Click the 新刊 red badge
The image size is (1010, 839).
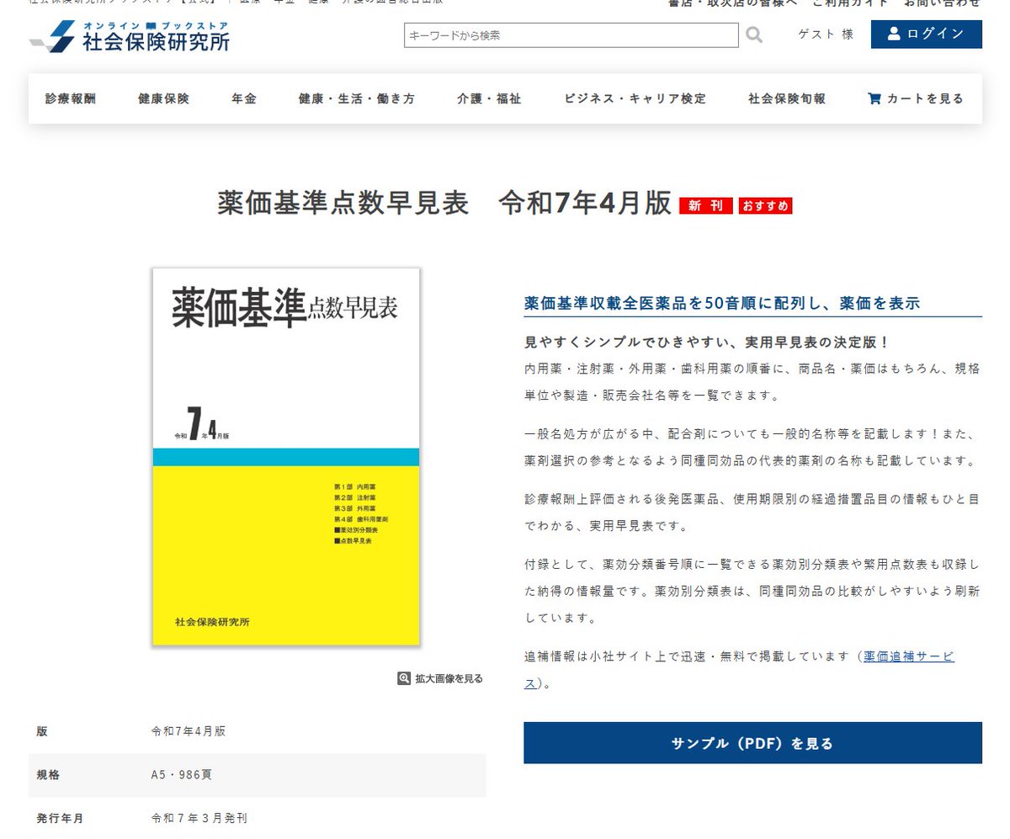(705, 206)
